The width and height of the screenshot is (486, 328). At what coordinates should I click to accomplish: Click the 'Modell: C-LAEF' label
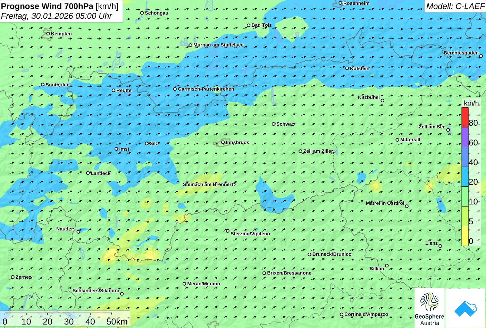pyautogui.click(x=455, y=6)
